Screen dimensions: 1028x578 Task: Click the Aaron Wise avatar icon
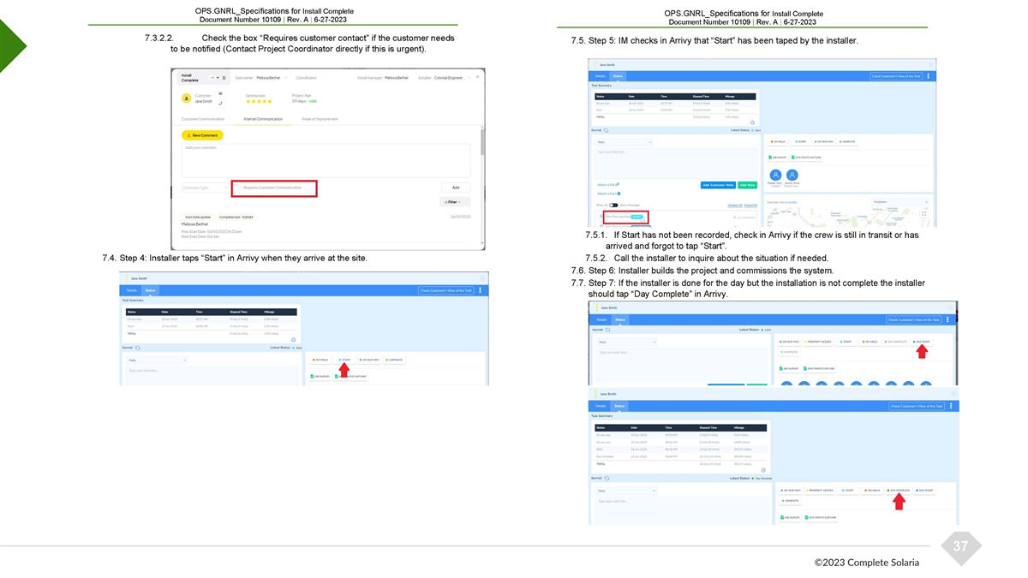[792, 176]
